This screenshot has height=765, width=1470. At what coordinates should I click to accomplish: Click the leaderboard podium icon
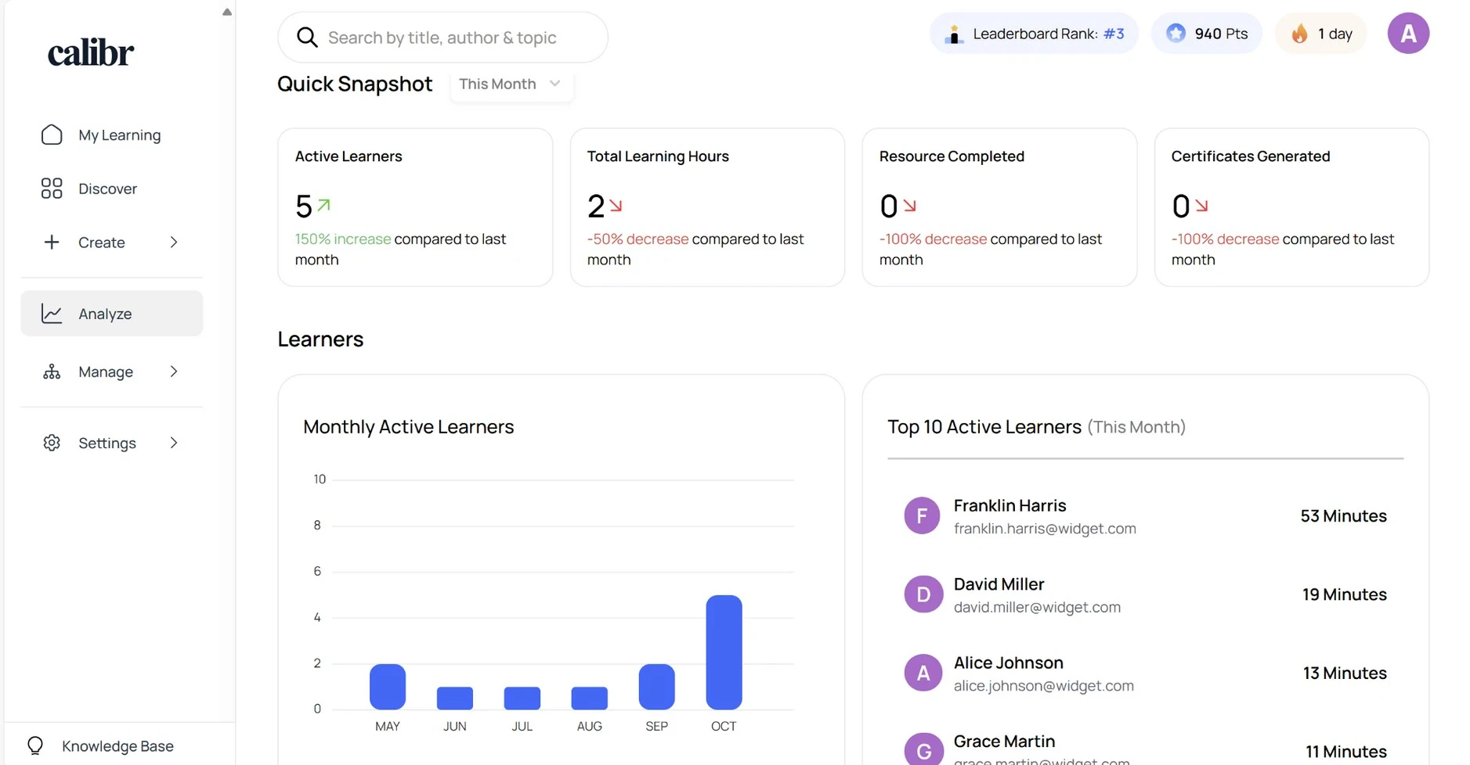coord(954,33)
